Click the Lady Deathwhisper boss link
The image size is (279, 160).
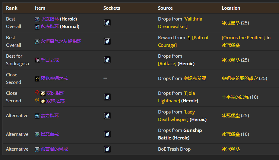176,116
